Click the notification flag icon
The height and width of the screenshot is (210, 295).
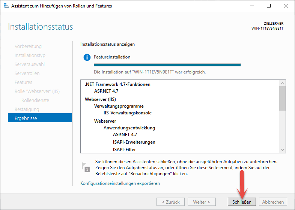point(86,168)
